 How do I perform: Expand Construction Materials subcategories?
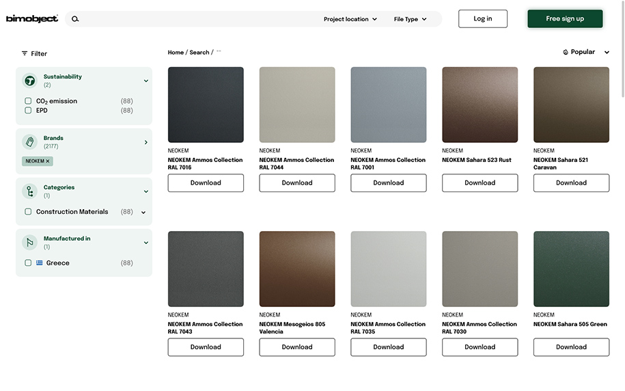pyautogui.click(x=143, y=213)
